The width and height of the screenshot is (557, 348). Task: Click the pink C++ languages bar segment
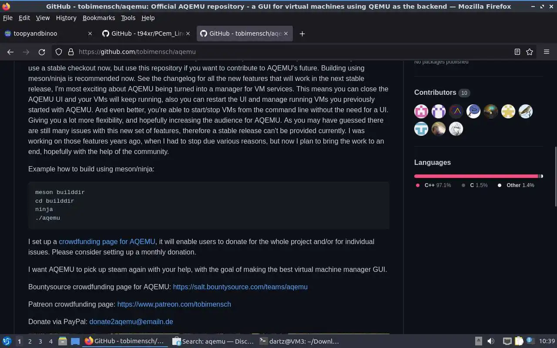(476, 176)
